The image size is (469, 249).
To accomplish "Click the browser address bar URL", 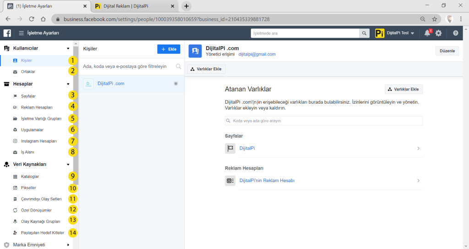I will (167, 19).
